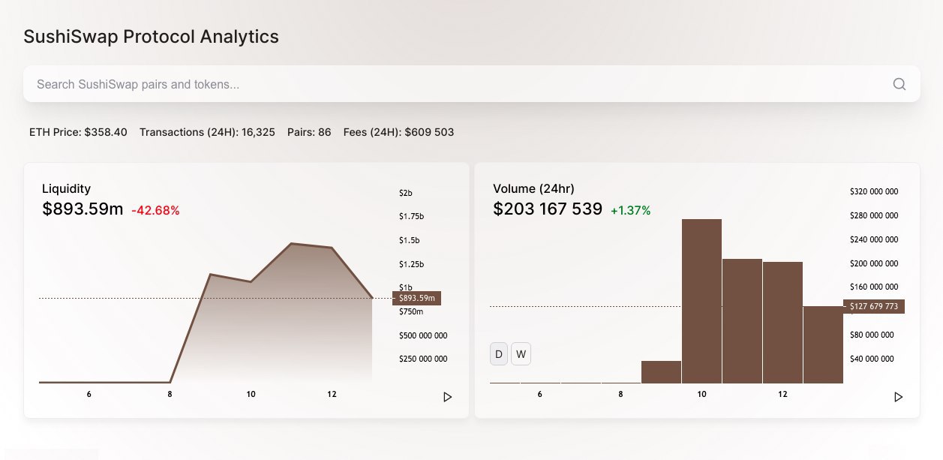Click the Pairs: 86 stat
943x460 pixels.
click(309, 132)
